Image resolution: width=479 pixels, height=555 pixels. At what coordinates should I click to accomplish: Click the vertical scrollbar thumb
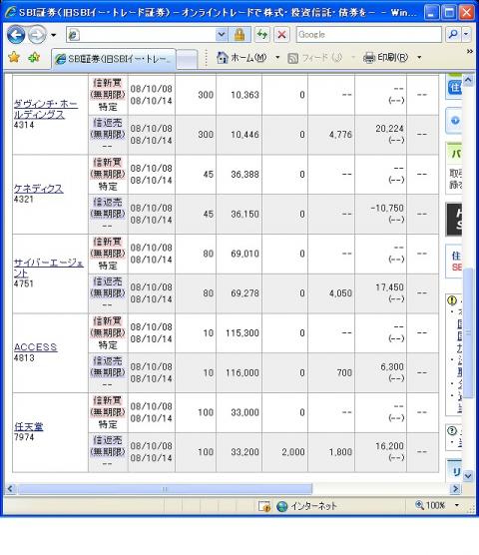coord(468,332)
